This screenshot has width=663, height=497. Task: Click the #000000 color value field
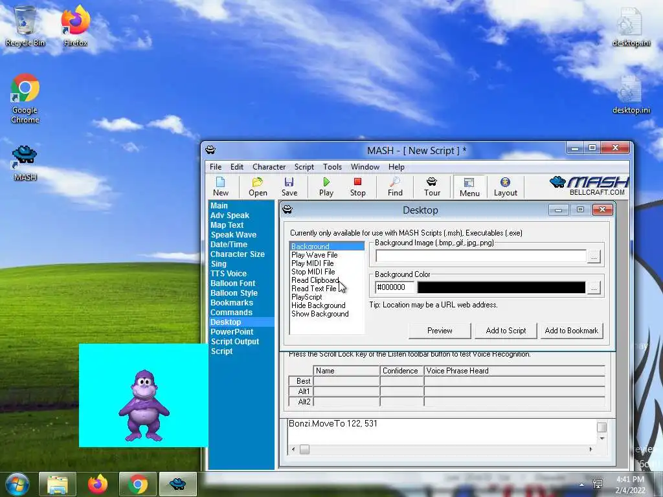pos(394,287)
